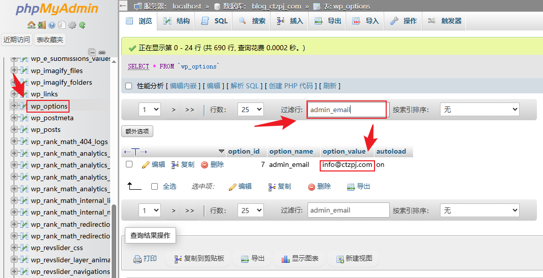Expand the wp_posts table tree node
This screenshot has height=278, width=543.
[14, 129]
